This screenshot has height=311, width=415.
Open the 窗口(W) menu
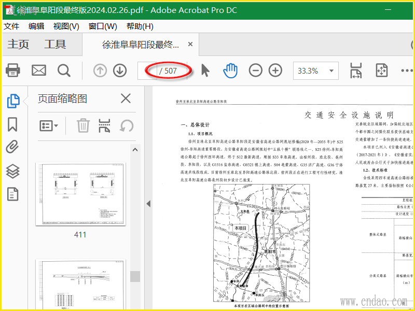click(x=103, y=26)
